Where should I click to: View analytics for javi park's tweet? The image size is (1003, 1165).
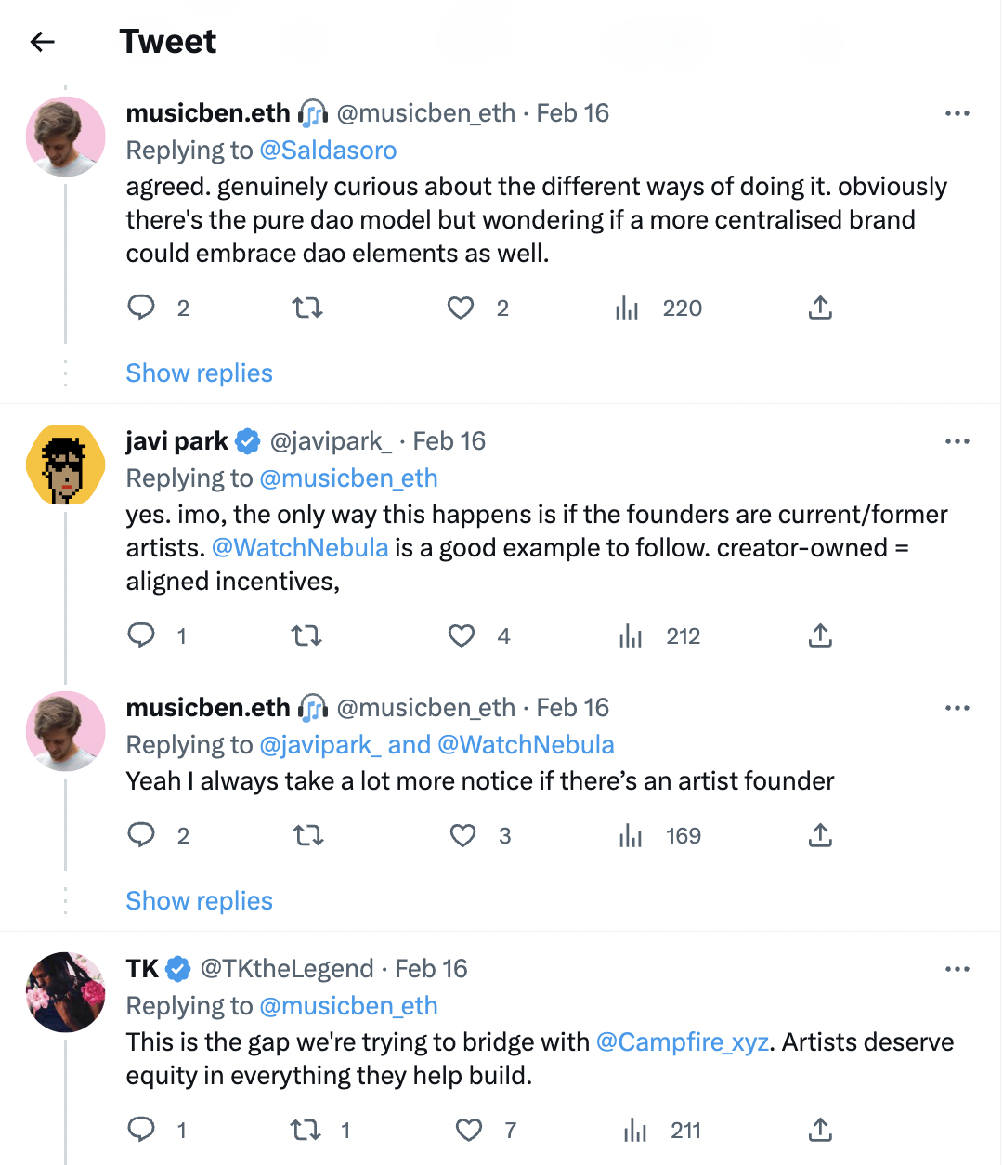(632, 635)
